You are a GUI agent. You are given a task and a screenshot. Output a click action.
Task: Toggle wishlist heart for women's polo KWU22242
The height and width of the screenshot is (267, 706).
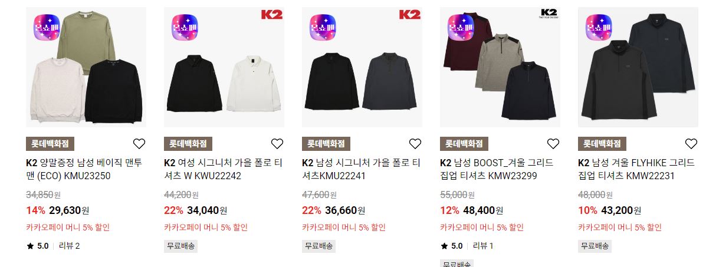pos(277,144)
